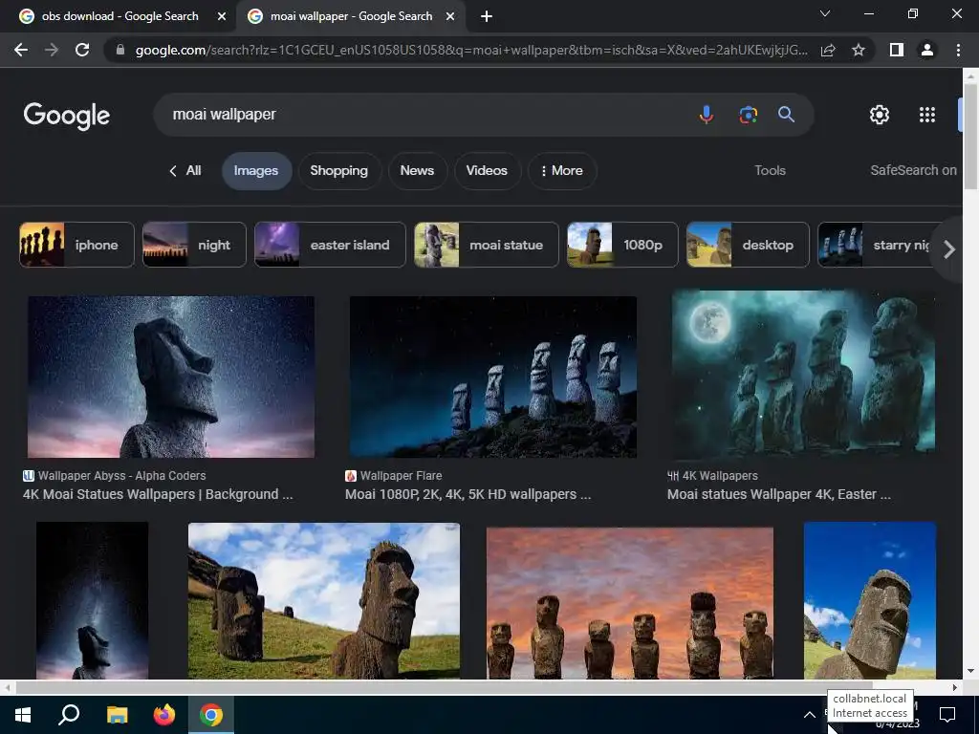
Task: Switch to the News tab
Action: 417,170
